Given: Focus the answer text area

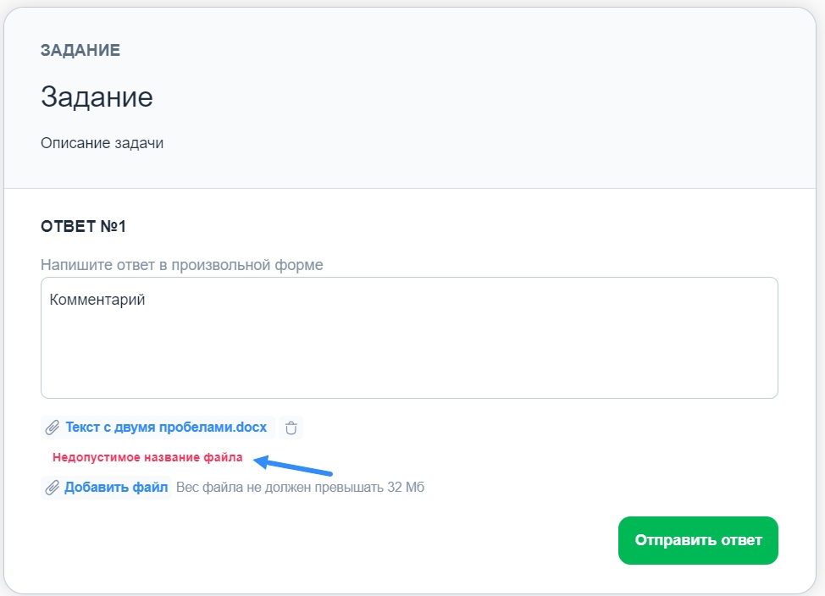Looking at the screenshot, I should pos(409,338).
